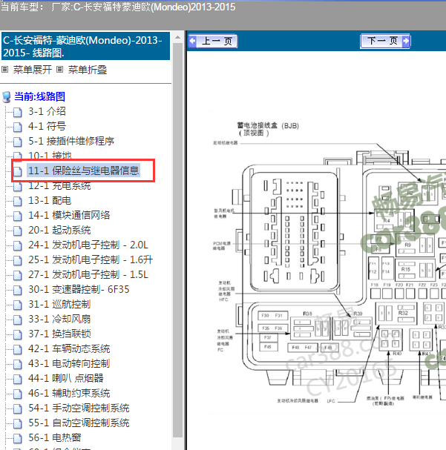Screen dimensions: 446x450
Task: Click the sidebar scrollbar up arrow
Action: pyautogui.click(x=178, y=37)
